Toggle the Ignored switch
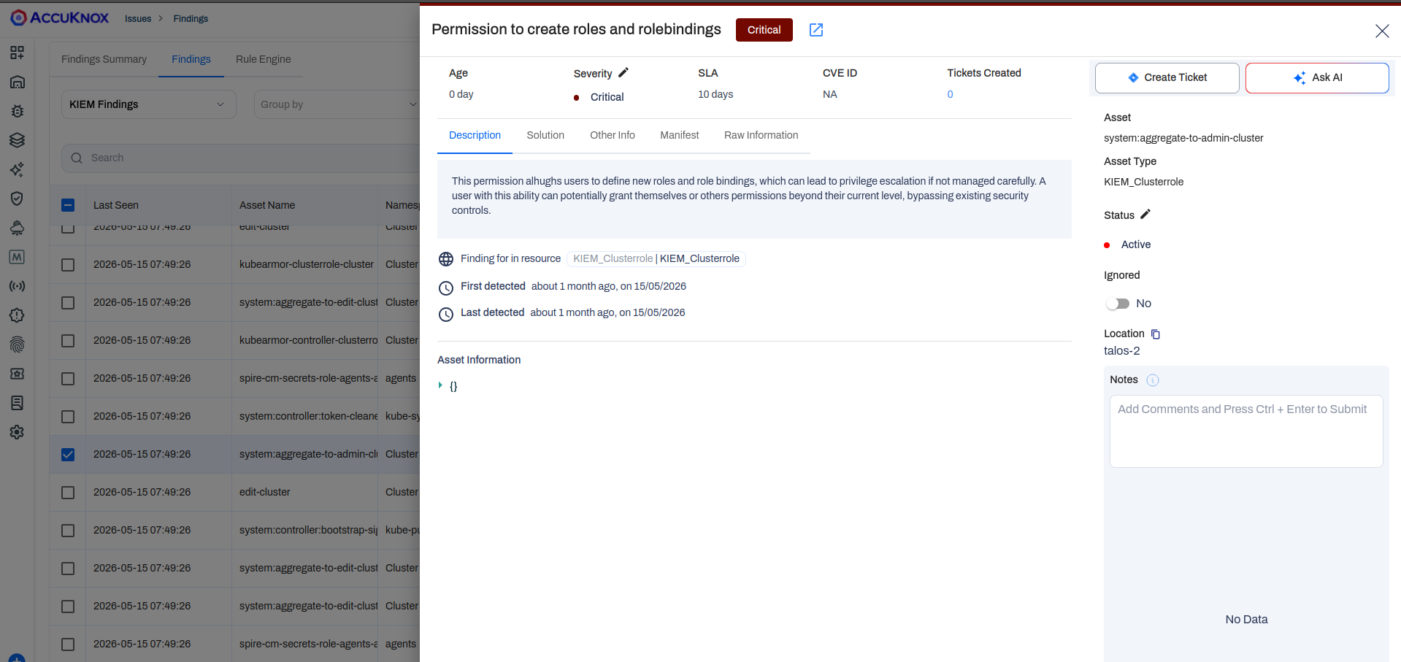Screen dimensions: 1401x662 click(x=1118, y=304)
